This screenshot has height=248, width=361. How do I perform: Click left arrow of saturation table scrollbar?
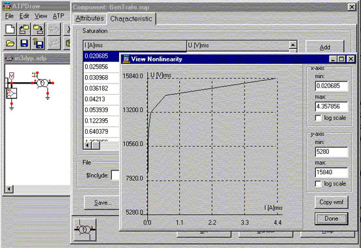(87, 146)
